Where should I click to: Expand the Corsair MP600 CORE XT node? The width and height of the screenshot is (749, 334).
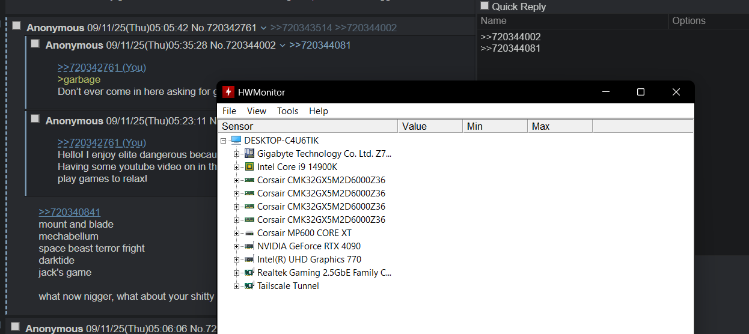237,233
